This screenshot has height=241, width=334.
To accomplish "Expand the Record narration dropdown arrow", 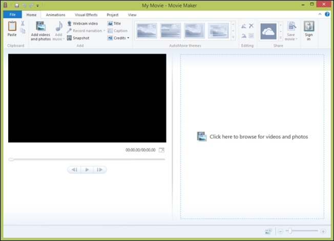I will click(104, 31).
